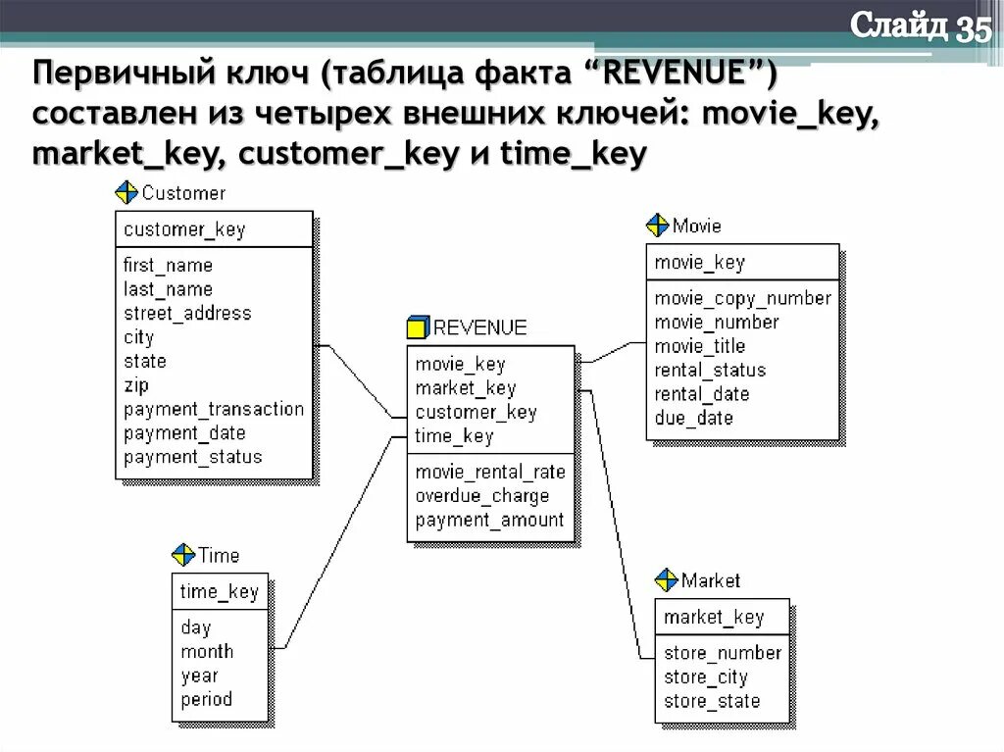
Task: Click the Time dimension table icon
Action: point(183,555)
